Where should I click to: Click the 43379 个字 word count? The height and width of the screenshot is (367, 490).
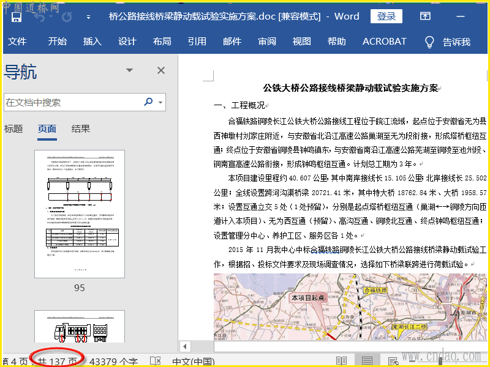point(113,361)
